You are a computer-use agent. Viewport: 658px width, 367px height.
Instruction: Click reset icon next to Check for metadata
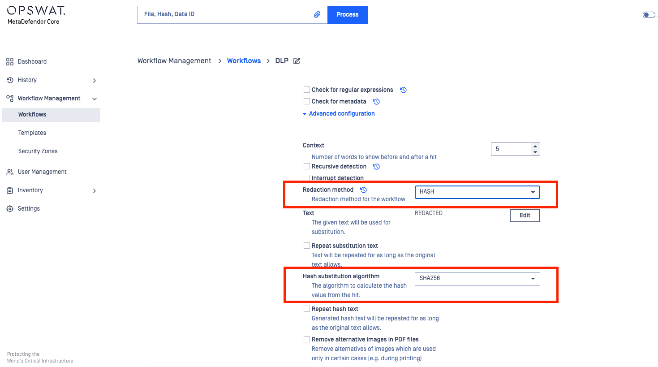click(x=376, y=102)
